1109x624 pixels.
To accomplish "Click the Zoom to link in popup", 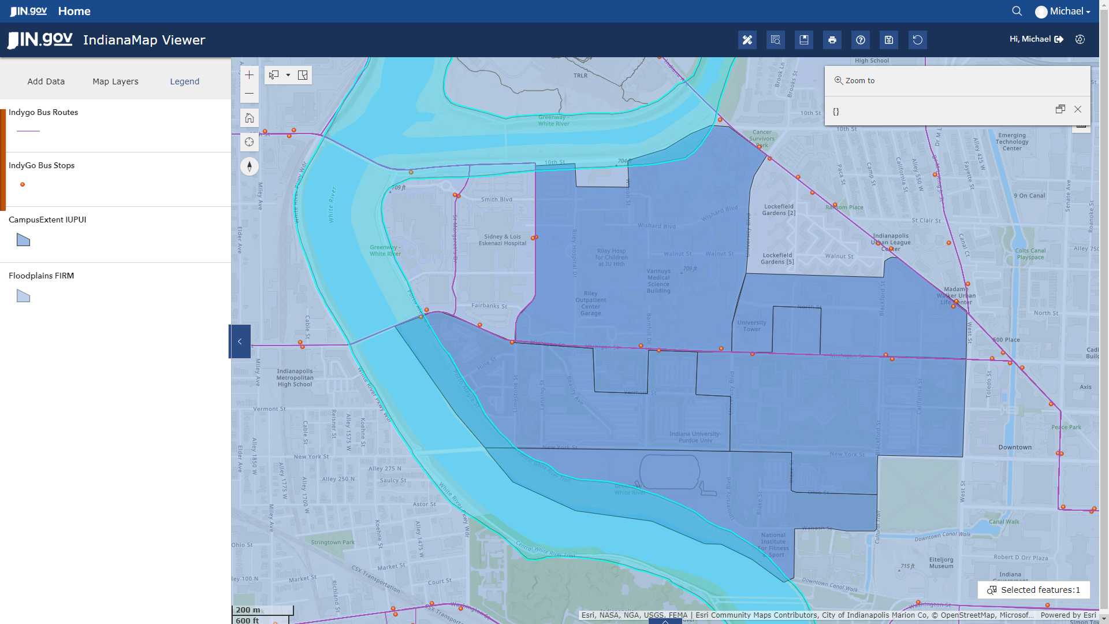I will pos(854,81).
